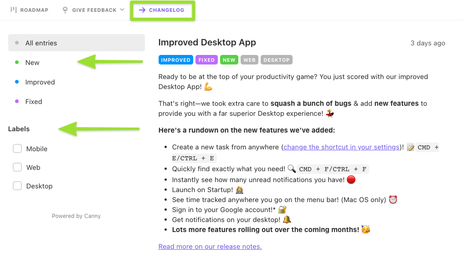The image size is (463, 262).
Task: Open change the shortcut in your settings link
Action: [341, 147]
